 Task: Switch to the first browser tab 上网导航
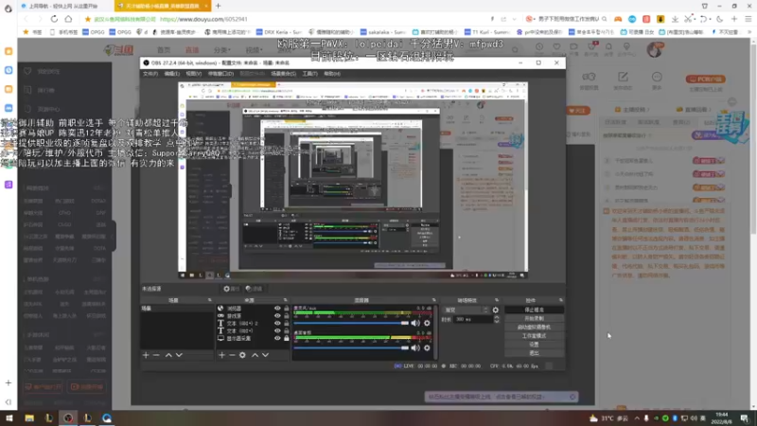point(62,6)
